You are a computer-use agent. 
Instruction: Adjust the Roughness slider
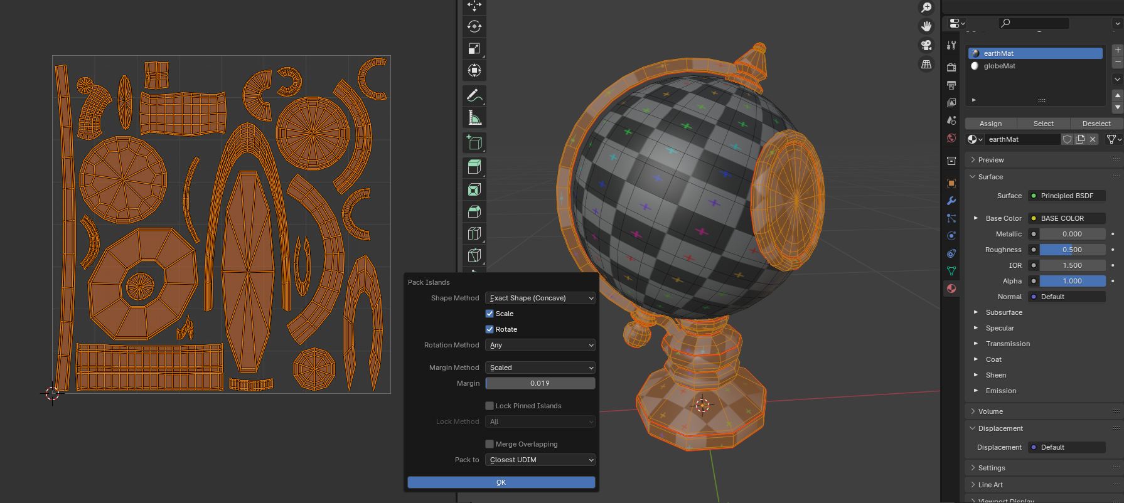(x=1073, y=250)
